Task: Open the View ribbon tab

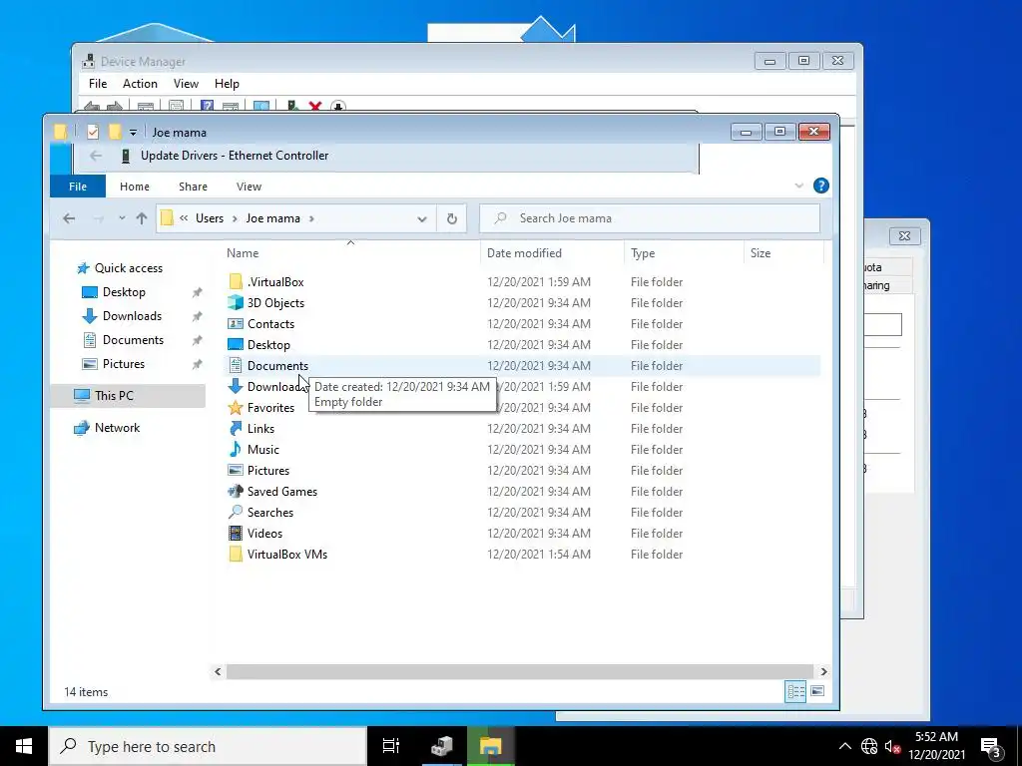Action: pos(249,187)
